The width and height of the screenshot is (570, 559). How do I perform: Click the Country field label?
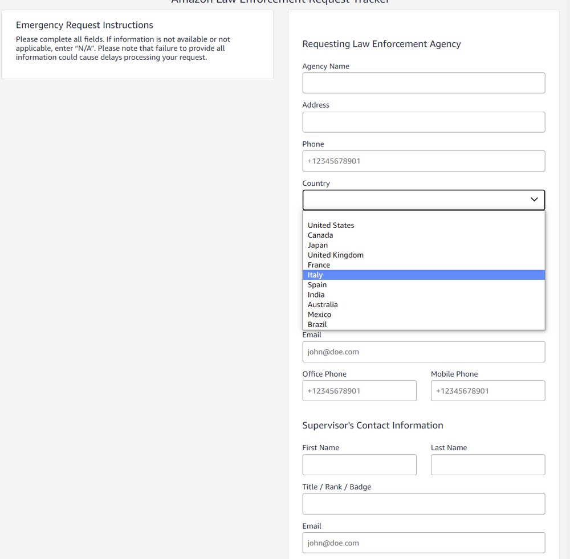316,183
